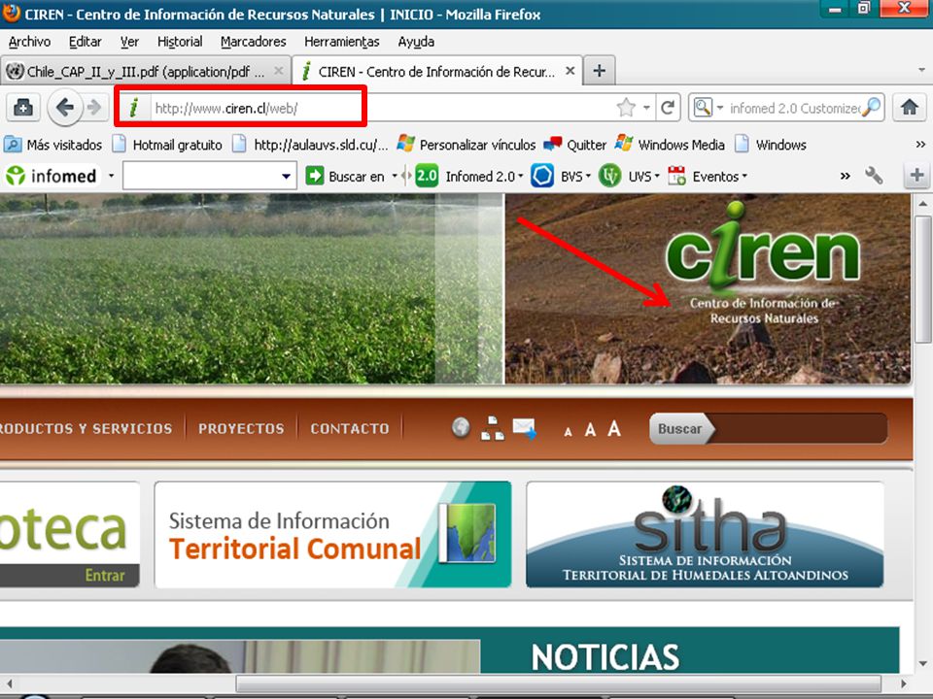Click the Quitter bookmark icon

click(x=553, y=145)
